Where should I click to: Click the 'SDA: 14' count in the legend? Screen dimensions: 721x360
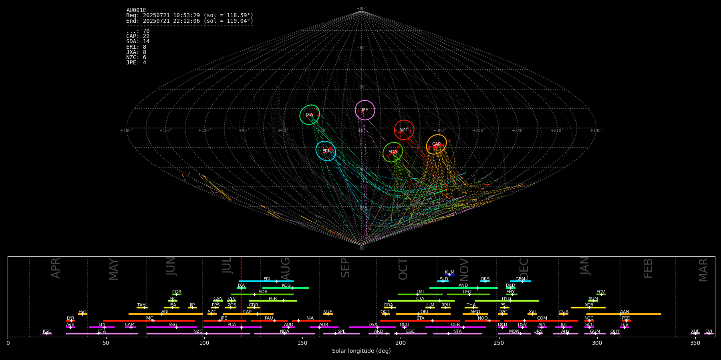[x=138, y=41]
